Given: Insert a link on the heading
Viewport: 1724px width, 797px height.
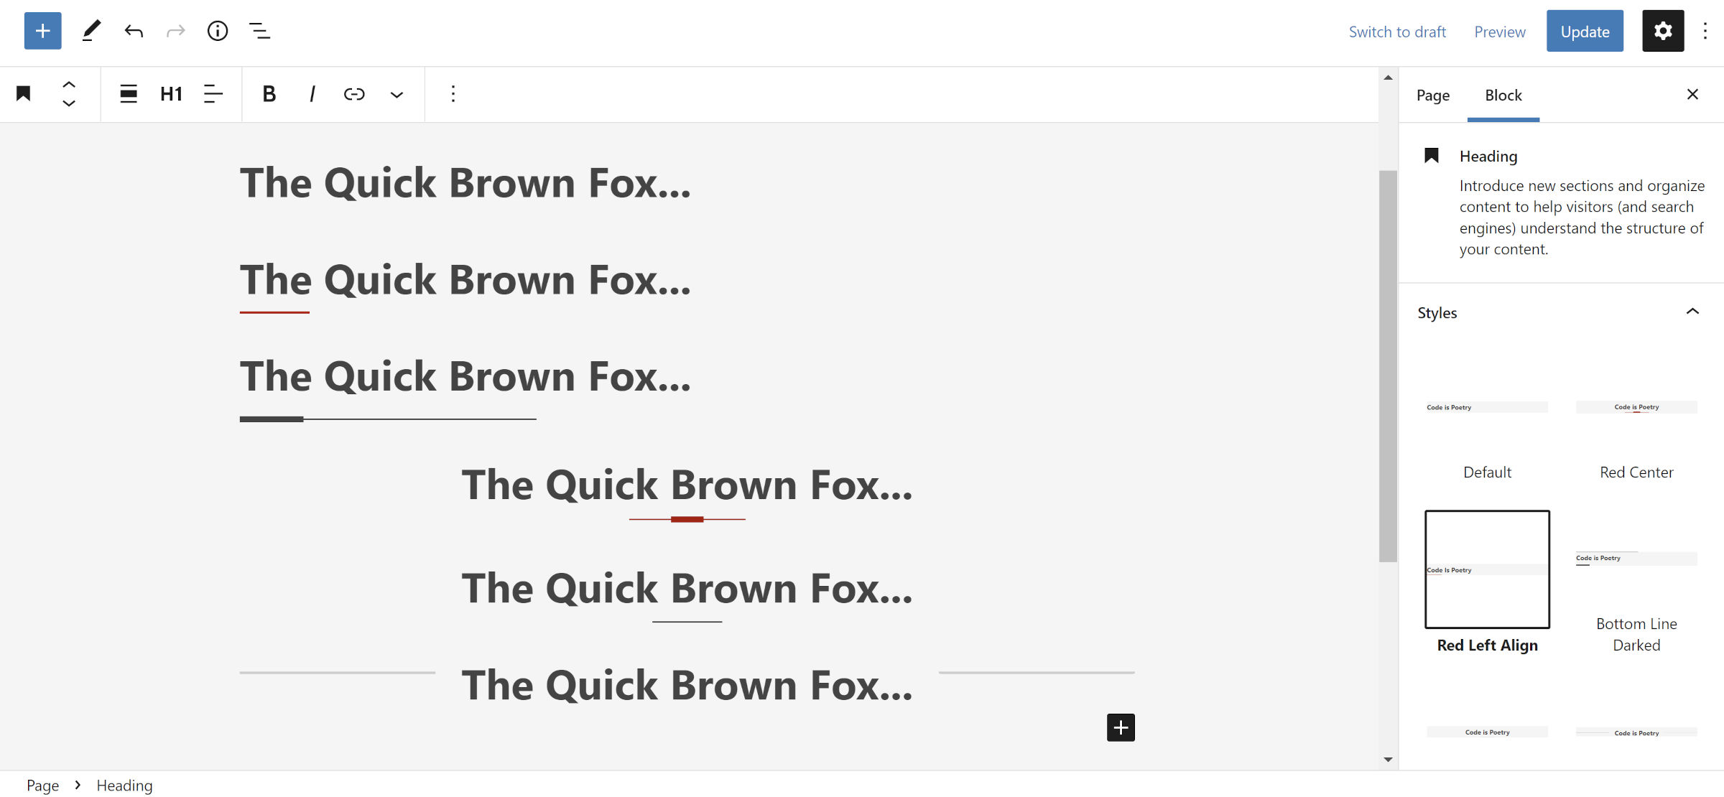Looking at the screenshot, I should pyautogui.click(x=355, y=94).
